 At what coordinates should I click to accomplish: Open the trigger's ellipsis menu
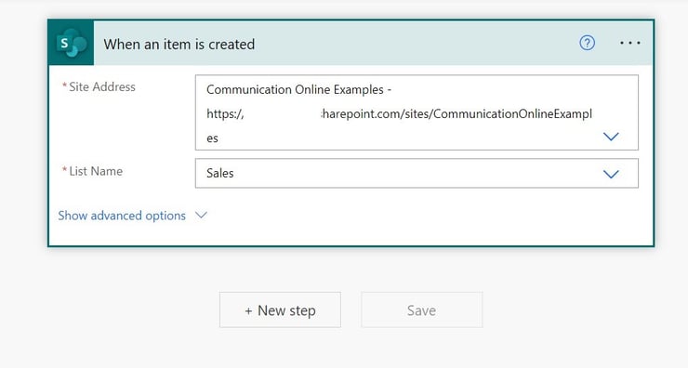click(x=630, y=43)
